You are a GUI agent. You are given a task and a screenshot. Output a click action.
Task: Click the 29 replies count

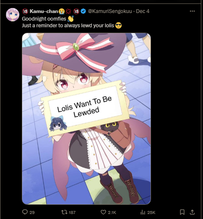32,212
